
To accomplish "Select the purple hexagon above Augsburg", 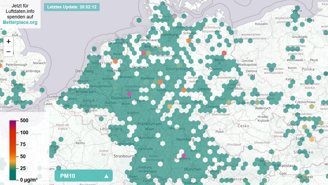I will point(184,156).
